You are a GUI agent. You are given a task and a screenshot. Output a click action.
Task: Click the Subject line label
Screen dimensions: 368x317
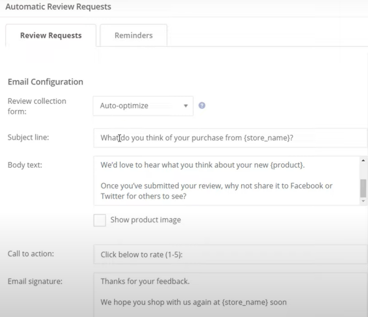[28, 137]
